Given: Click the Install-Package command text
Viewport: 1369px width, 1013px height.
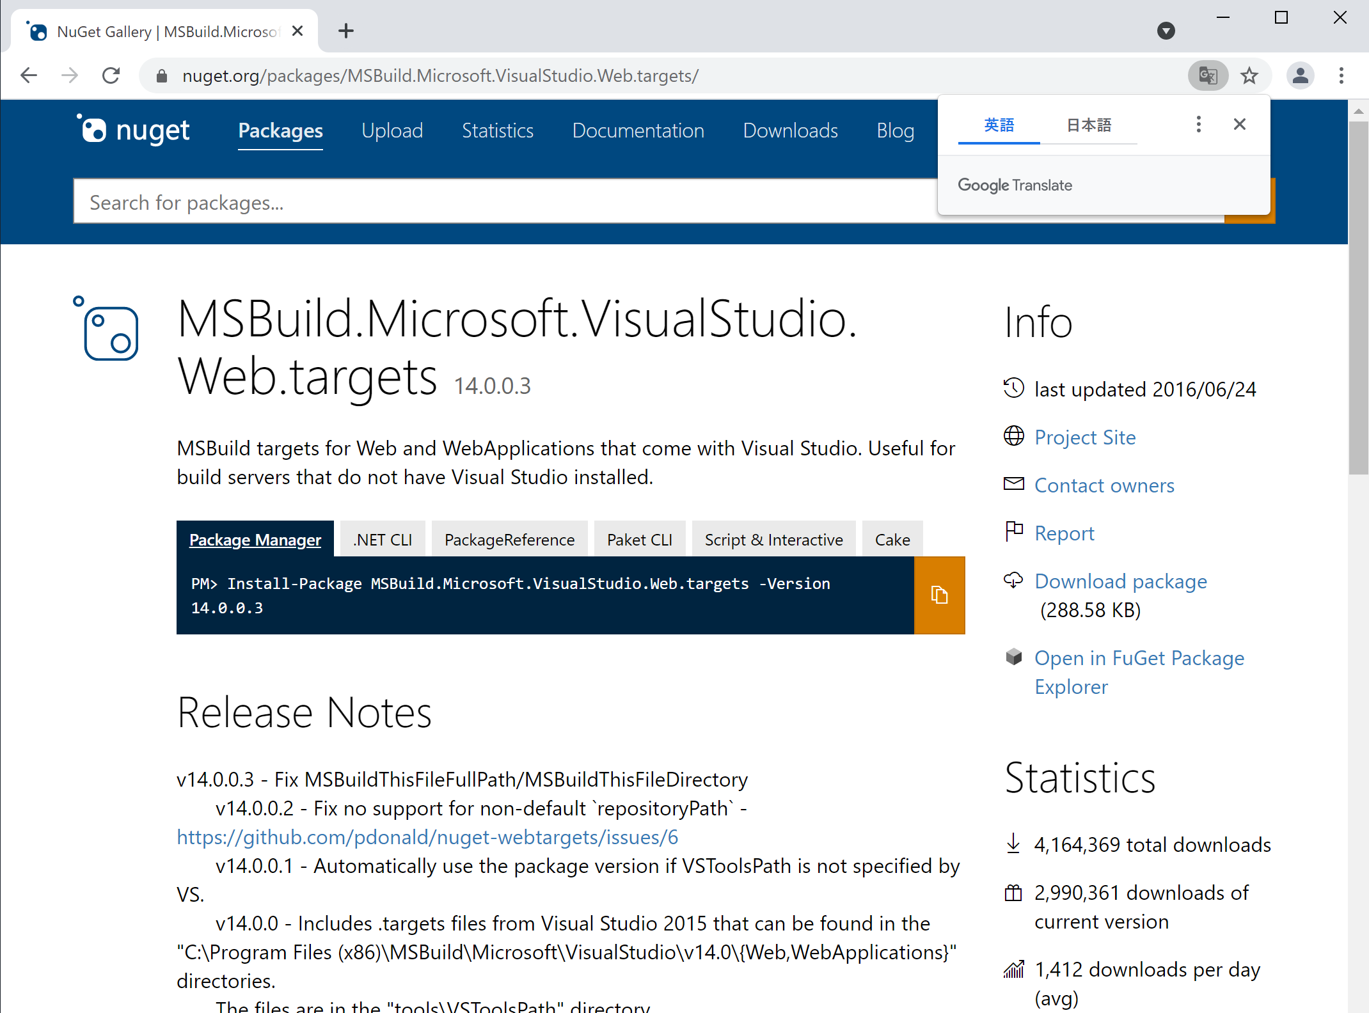Looking at the screenshot, I should tap(510, 595).
